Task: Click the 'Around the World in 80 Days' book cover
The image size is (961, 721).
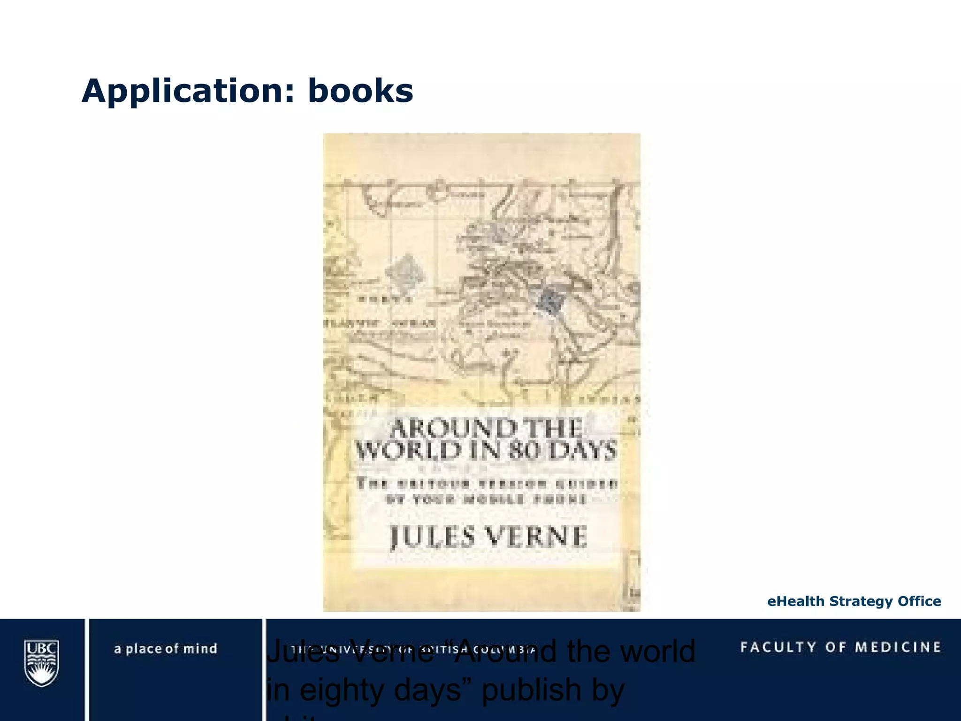Action: pyautogui.click(x=481, y=372)
